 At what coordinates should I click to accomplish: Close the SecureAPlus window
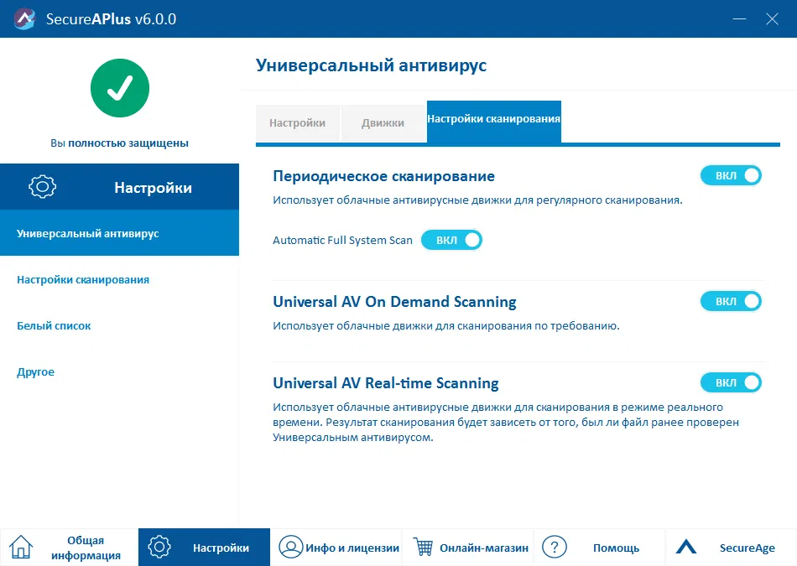click(772, 18)
